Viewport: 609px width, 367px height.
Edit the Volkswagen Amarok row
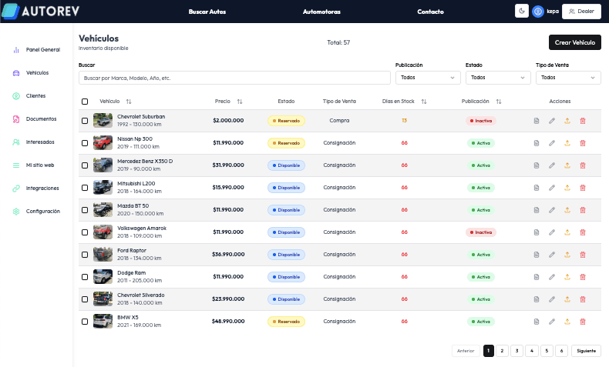(x=552, y=232)
